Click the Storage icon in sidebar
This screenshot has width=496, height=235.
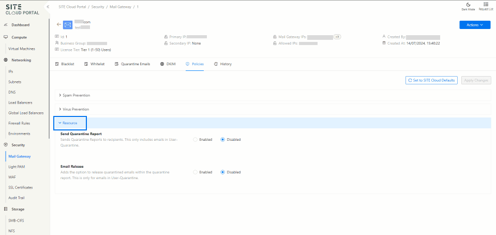click(6, 209)
